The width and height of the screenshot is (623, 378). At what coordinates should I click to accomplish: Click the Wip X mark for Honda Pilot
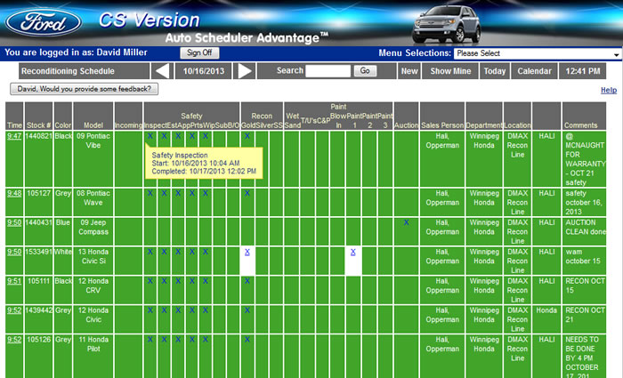pyautogui.click(x=205, y=339)
